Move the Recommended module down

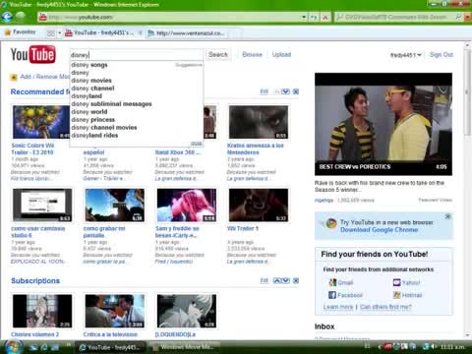286,91
